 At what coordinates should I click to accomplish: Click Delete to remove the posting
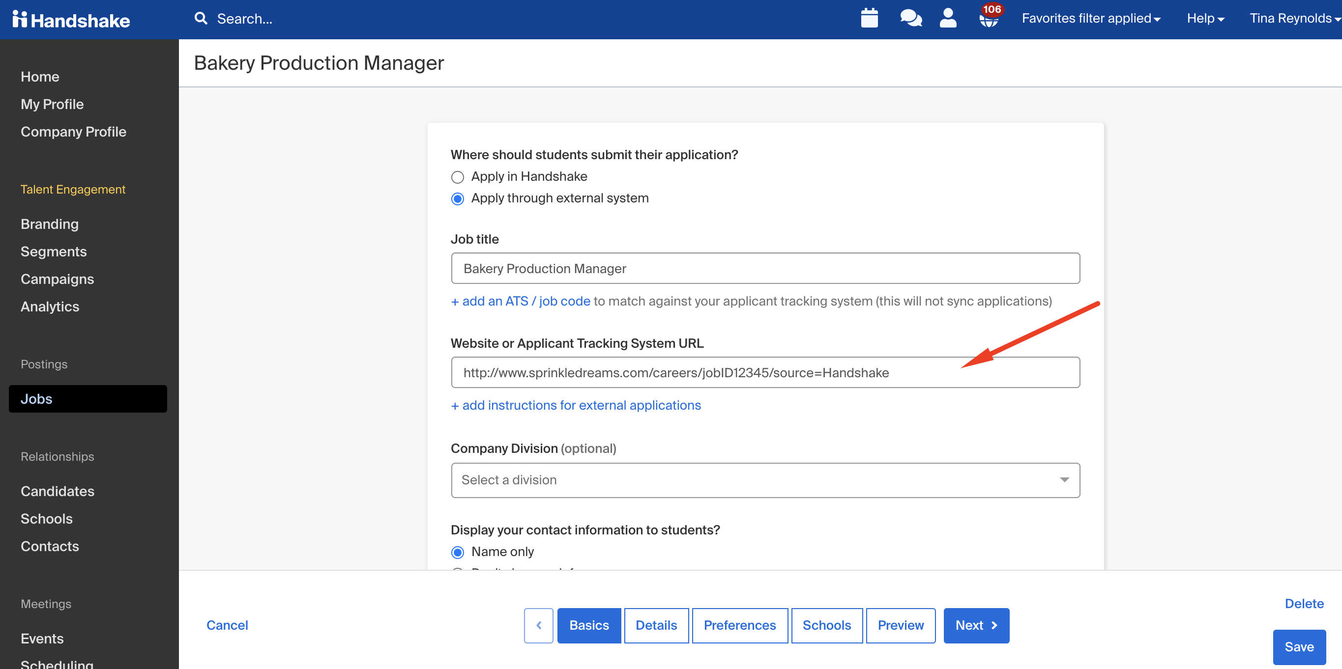[x=1304, y=603]
